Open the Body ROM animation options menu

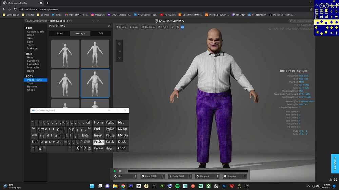[190, 176]
